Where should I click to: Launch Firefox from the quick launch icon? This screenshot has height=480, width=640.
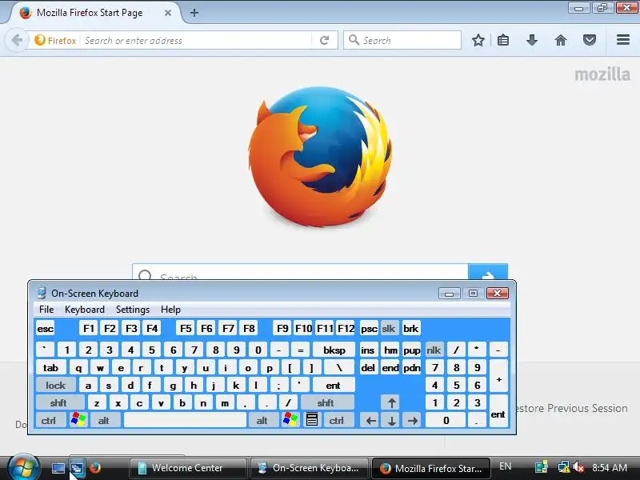pos(95,468)
